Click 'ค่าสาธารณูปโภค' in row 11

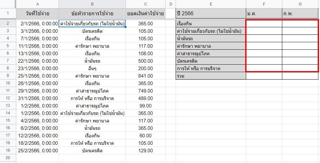point(92,91)
